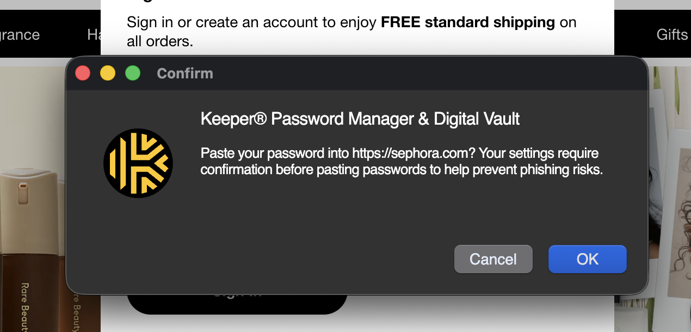Click the Keeper Password Manager heading
The width and height of the screenshot is (691, 332).
(x=360, y=119)
